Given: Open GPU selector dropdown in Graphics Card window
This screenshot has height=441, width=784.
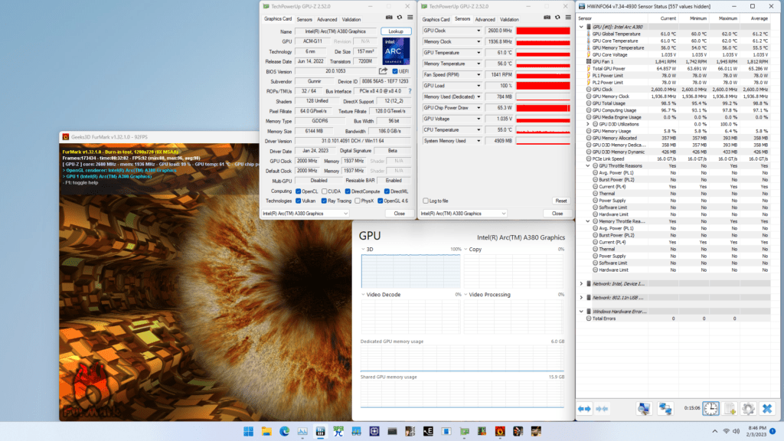Looking at the screenshot, I should (305, 214).
